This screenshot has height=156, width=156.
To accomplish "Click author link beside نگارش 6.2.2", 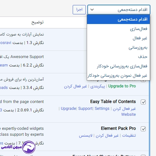I will tap(4, 65).
